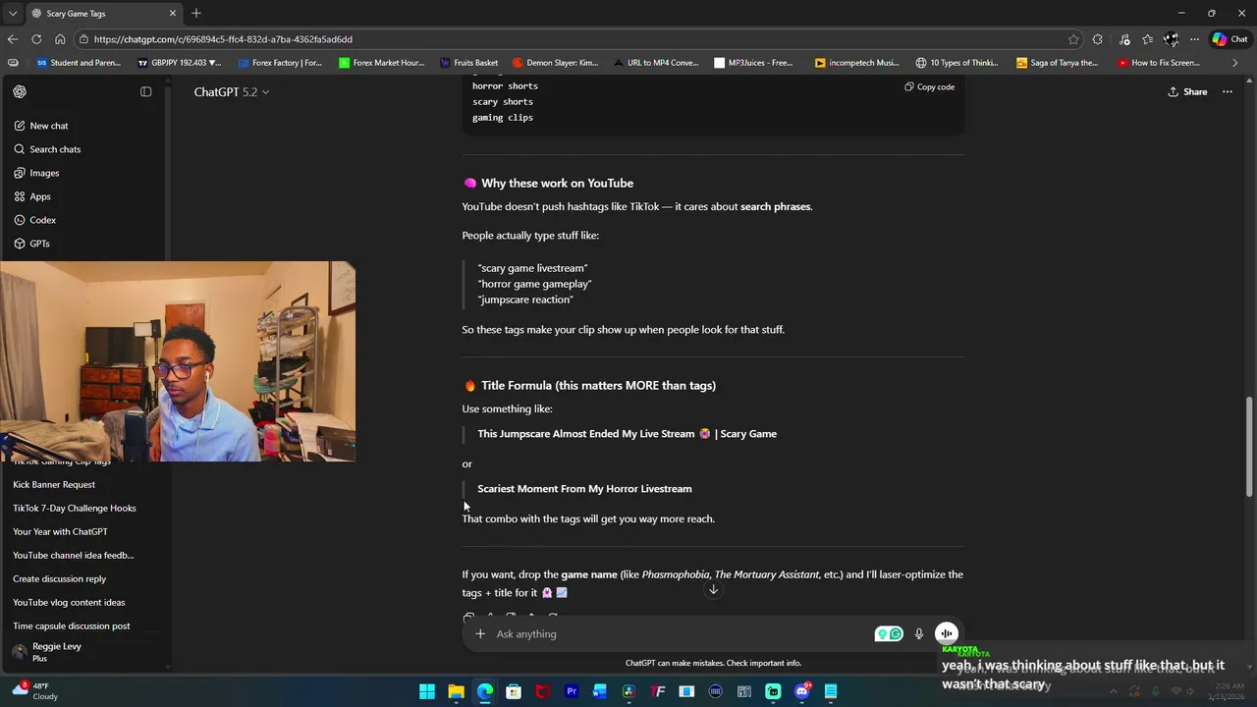Open the YouTube channel idea feedback chat
Viewport: 1257px width, 707px height.
[74, 555]
